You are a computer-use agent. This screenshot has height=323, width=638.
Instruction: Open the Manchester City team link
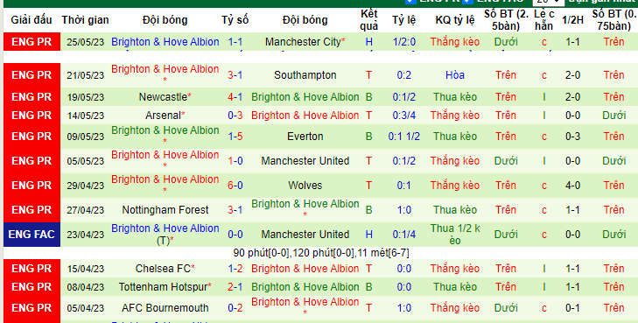303,42
